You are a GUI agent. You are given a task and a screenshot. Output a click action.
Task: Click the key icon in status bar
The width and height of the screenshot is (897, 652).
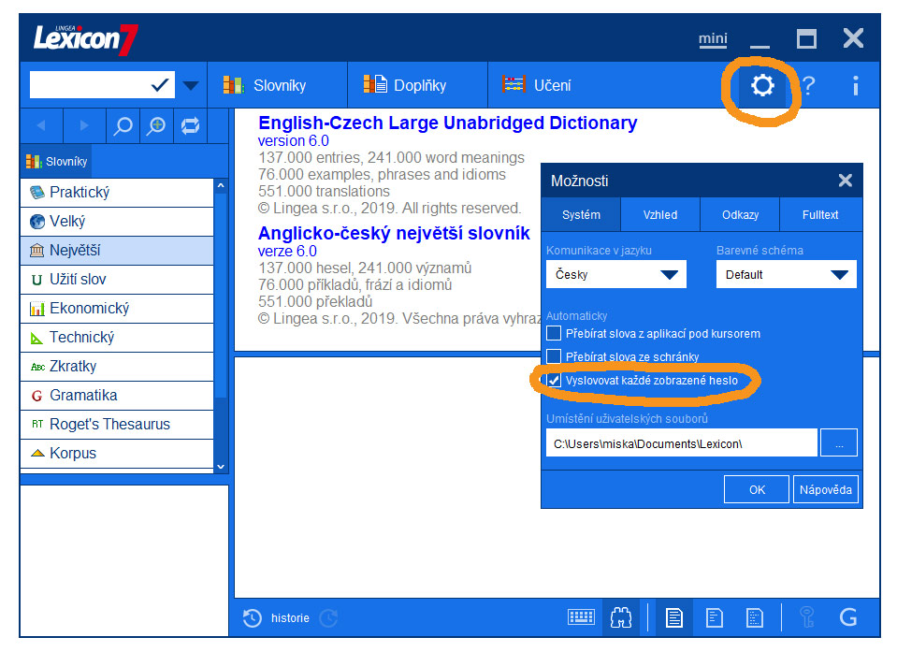(807, 617)
